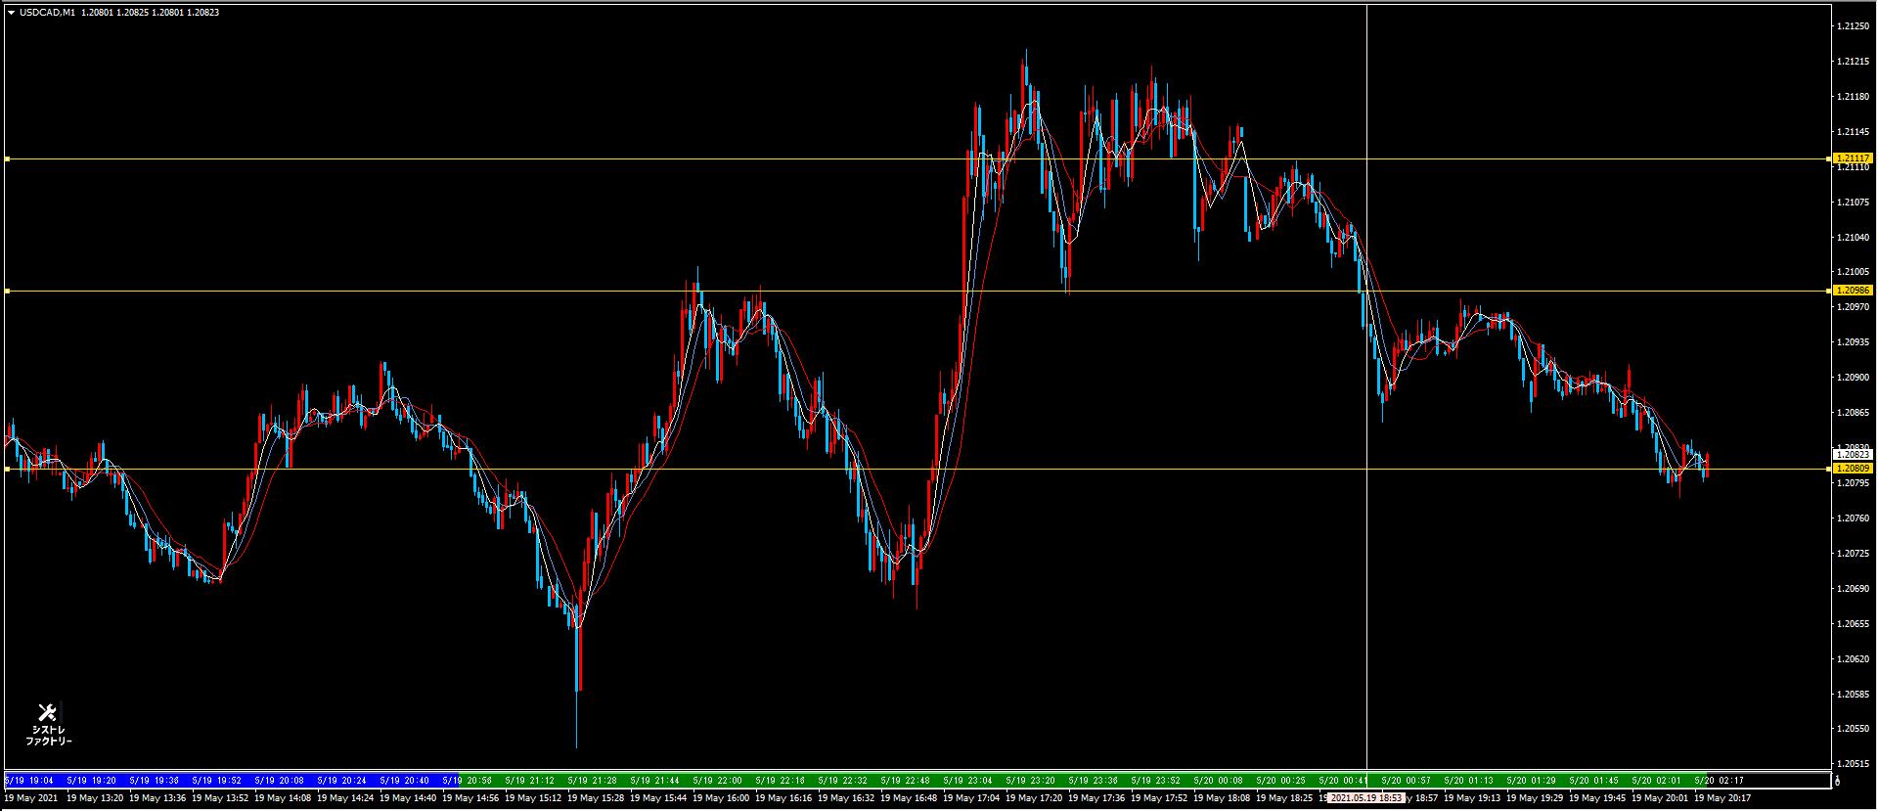1878x811 pixels.
Task: Select the left handle of the 1.20809 line
Action: pyautogui.click(x=7, y=469)
